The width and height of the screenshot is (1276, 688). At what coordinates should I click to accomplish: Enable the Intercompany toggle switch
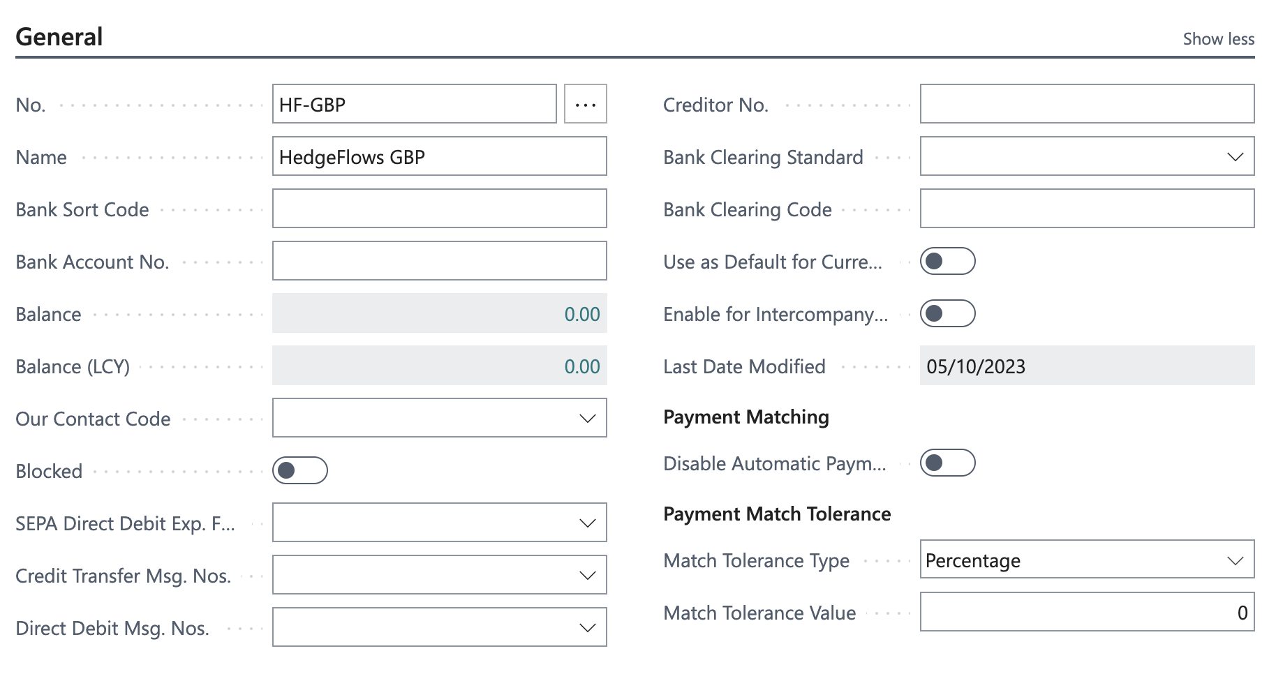point(947,313)
